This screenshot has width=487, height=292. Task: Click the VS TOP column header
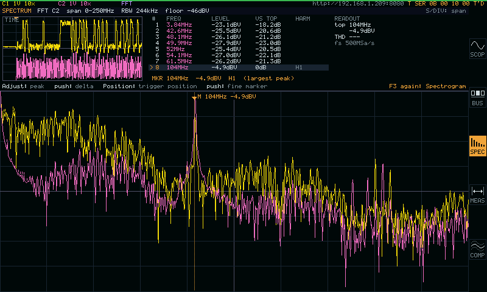point(266,19)
